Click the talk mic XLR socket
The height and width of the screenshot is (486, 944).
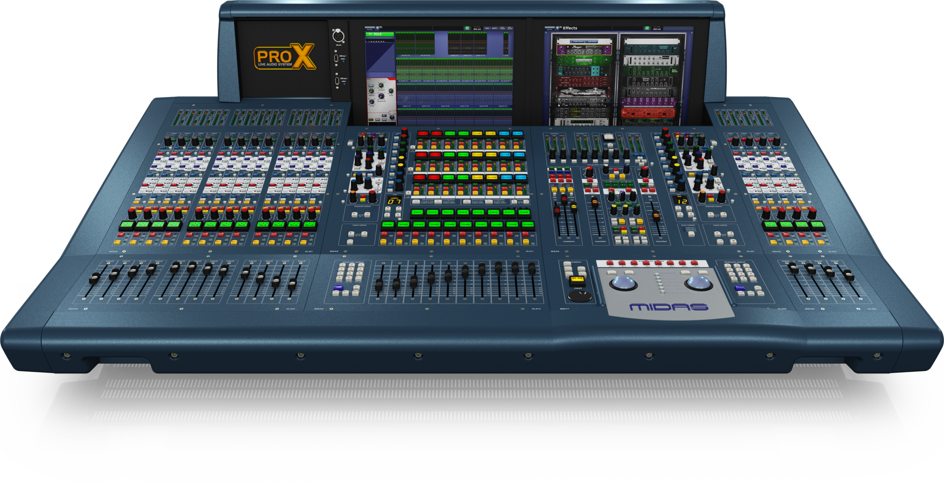337,36
